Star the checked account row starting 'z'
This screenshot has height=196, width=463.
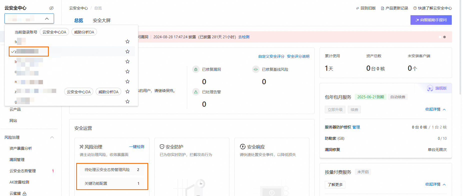tap(127, 51)
